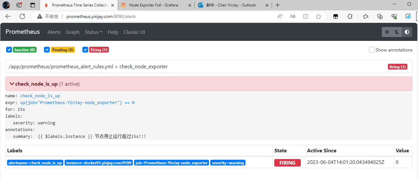Screen dimensions: 418x180
Task: Toggle the Pending (0) filter checkbox
Action: [47, 50]
